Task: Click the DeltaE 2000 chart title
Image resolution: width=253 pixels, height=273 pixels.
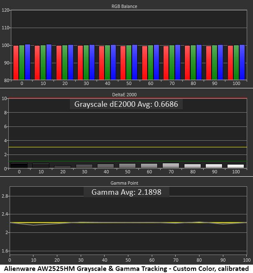Action: 124,95
